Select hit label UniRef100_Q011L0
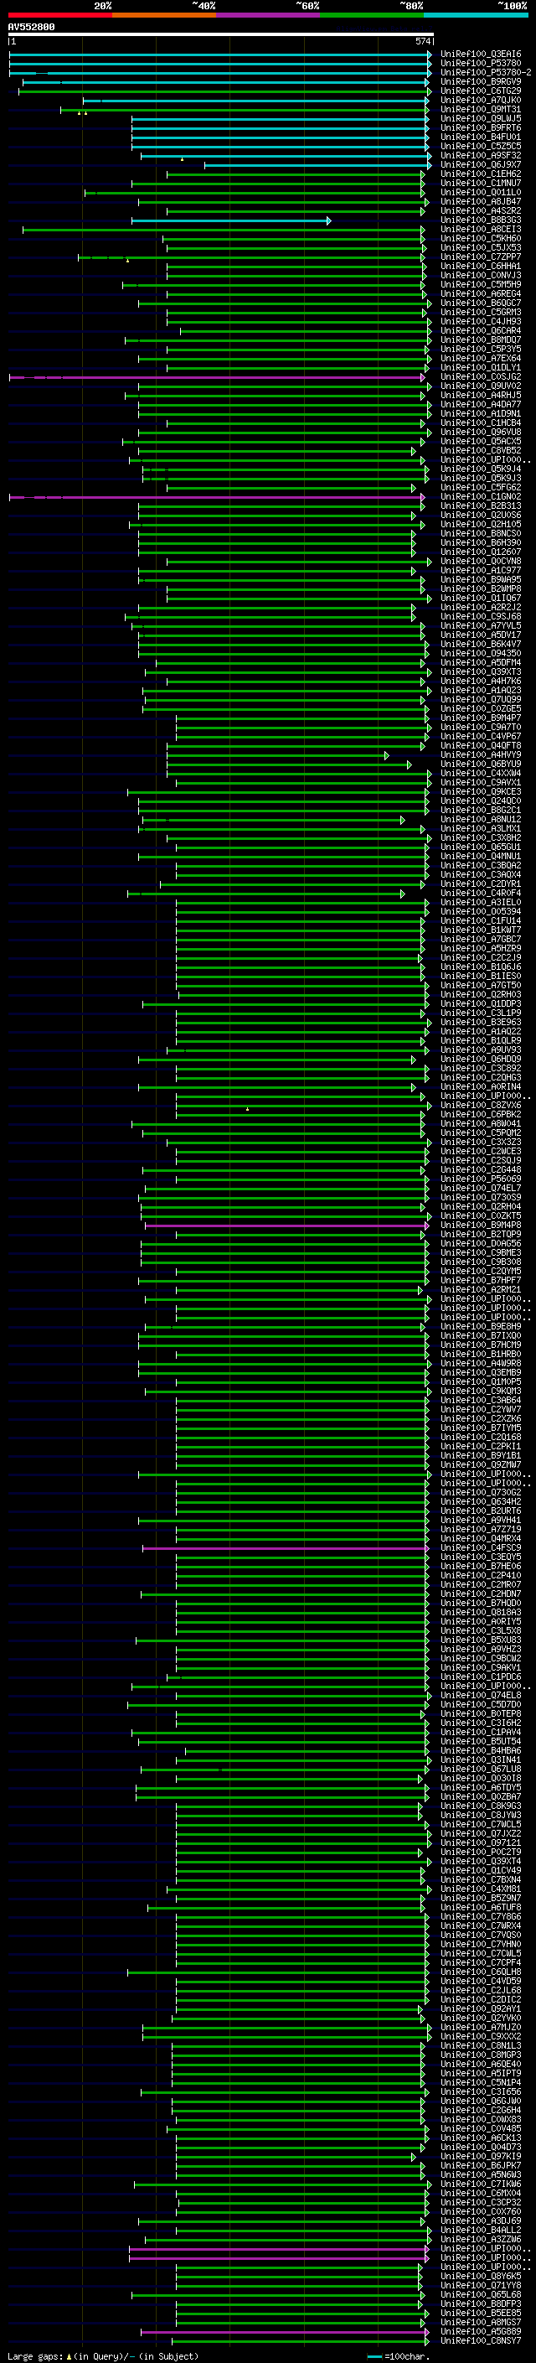The image size is (536, 2363). [480, 193]
